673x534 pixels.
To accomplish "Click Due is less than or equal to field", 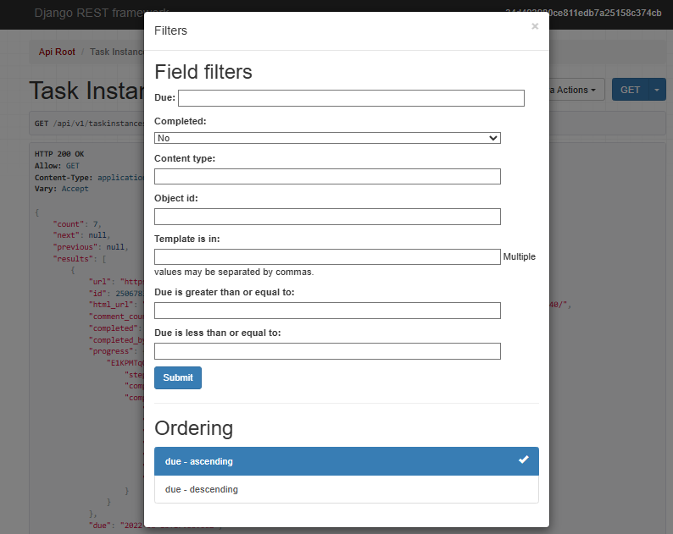I will tap(327, 350).
